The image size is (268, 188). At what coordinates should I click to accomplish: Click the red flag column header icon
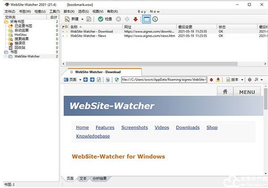click(x=63, y=27)
